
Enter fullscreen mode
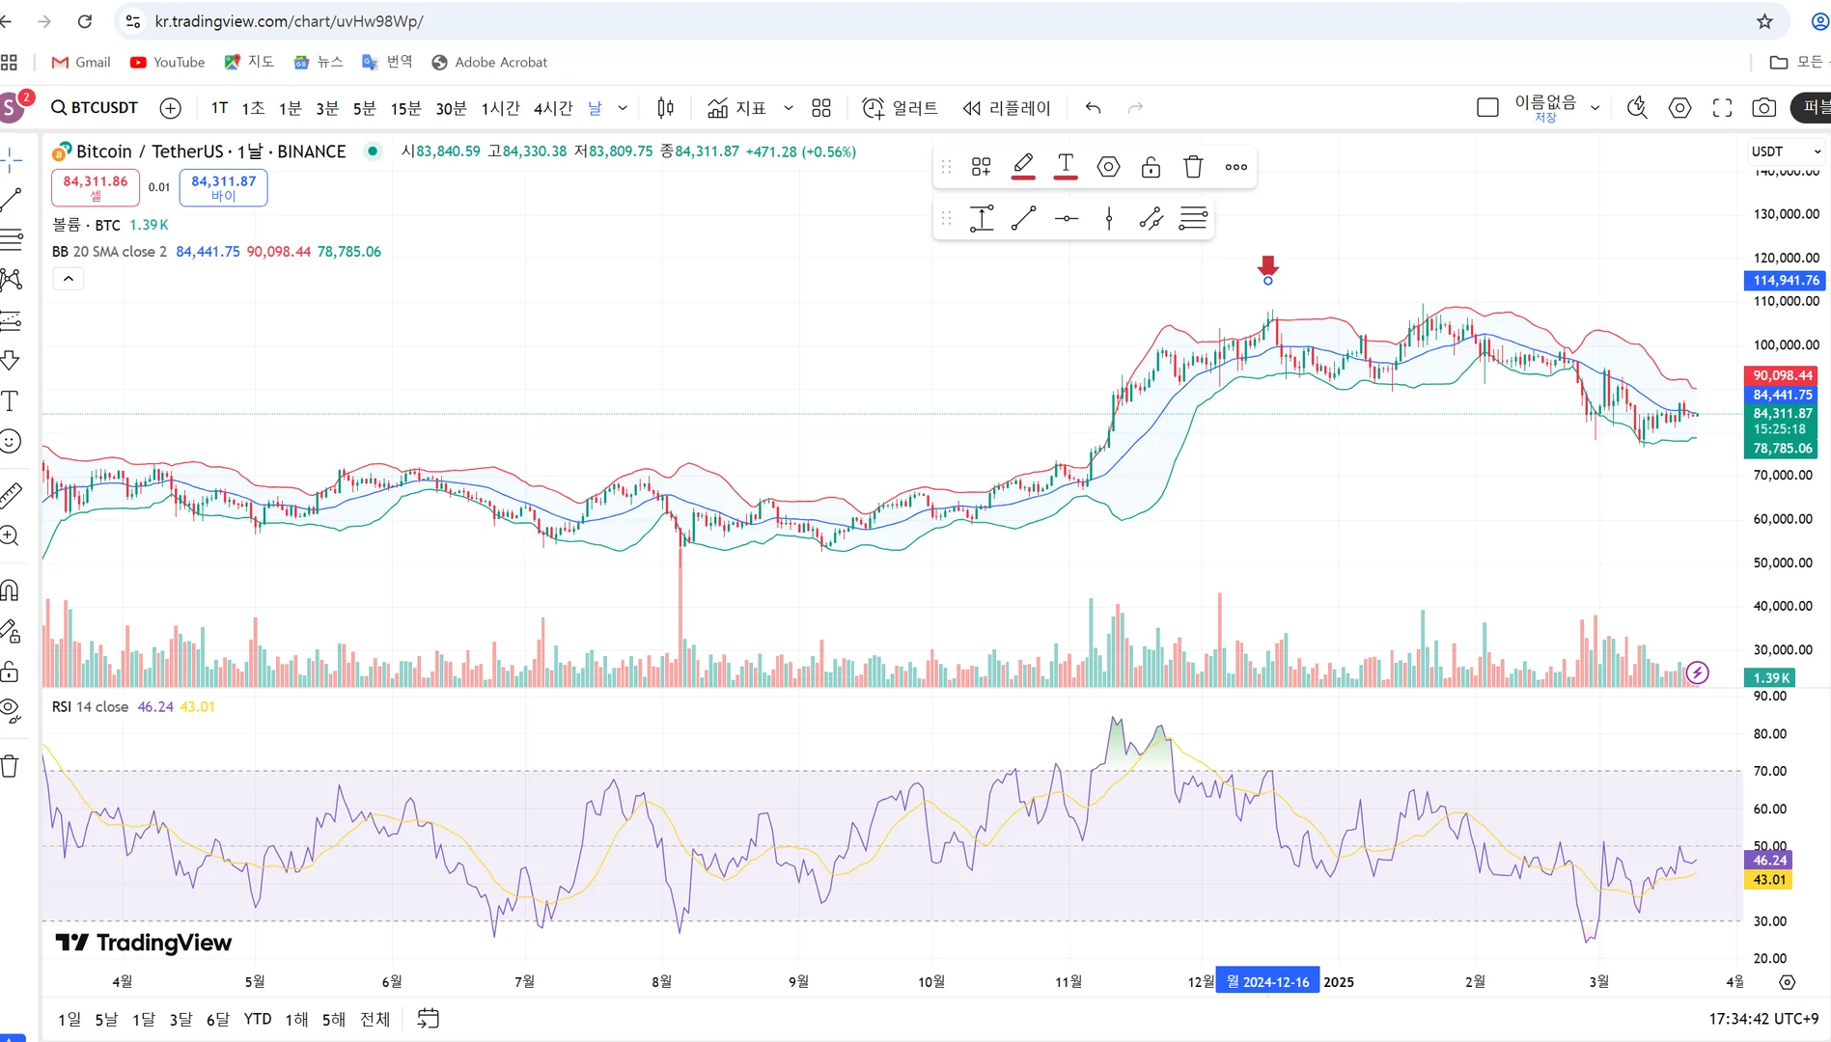click(1722, 108)
